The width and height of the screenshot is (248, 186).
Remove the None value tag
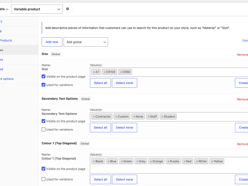134,117
